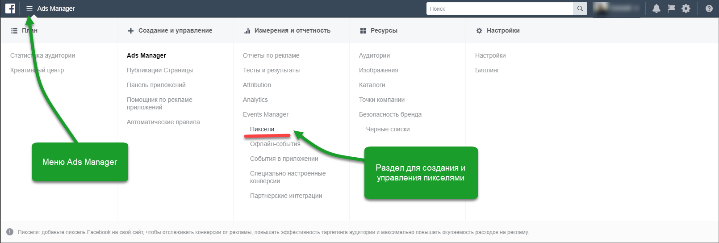
Task: Select the Настройки column heading
Action: click(503, 31)
